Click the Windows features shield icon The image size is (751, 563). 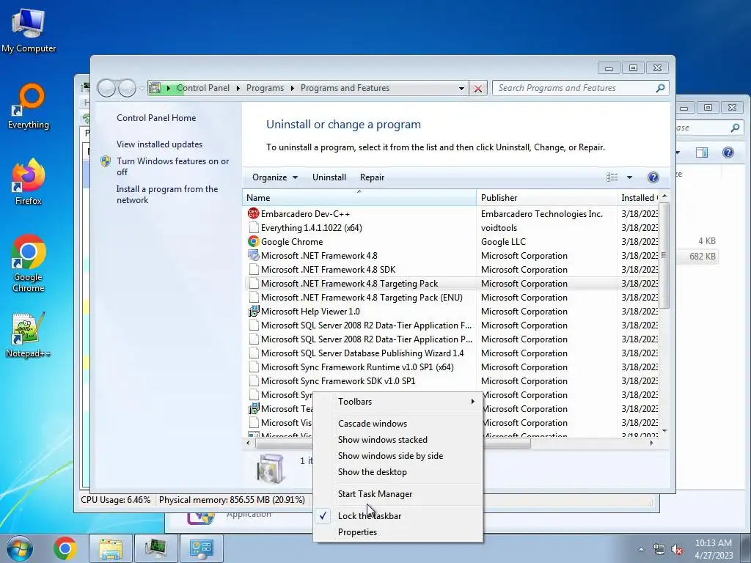tap(106, 161)
